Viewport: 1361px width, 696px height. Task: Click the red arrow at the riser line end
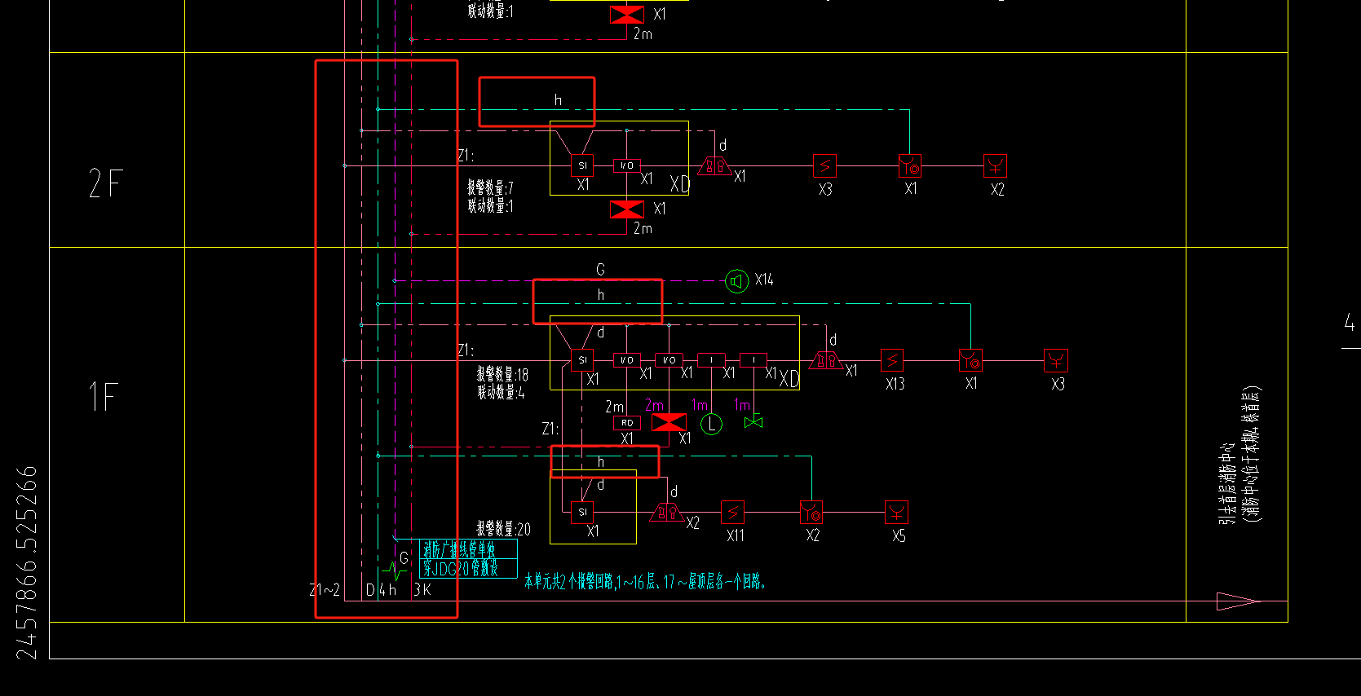coord(1239,601)
